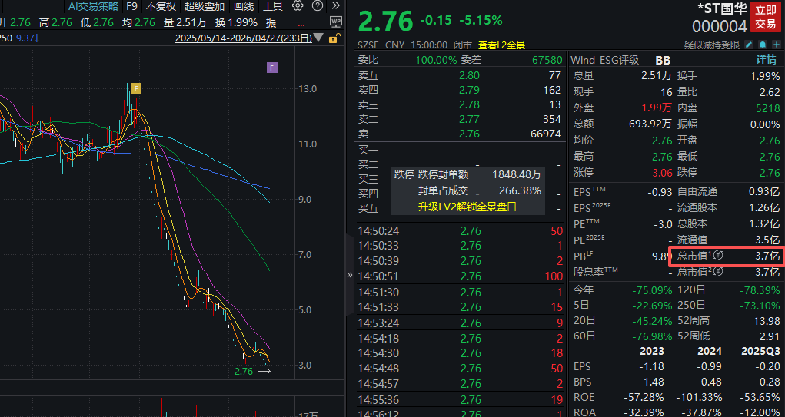
Task: Click the bell alert icon under stock code
Action: (x=761, y=45)
